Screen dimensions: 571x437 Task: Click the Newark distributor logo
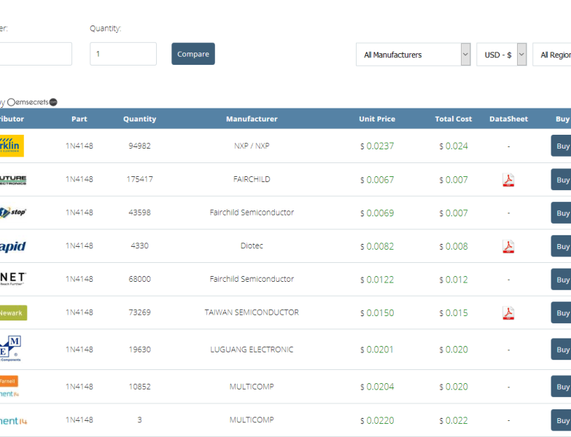(13, 312)
